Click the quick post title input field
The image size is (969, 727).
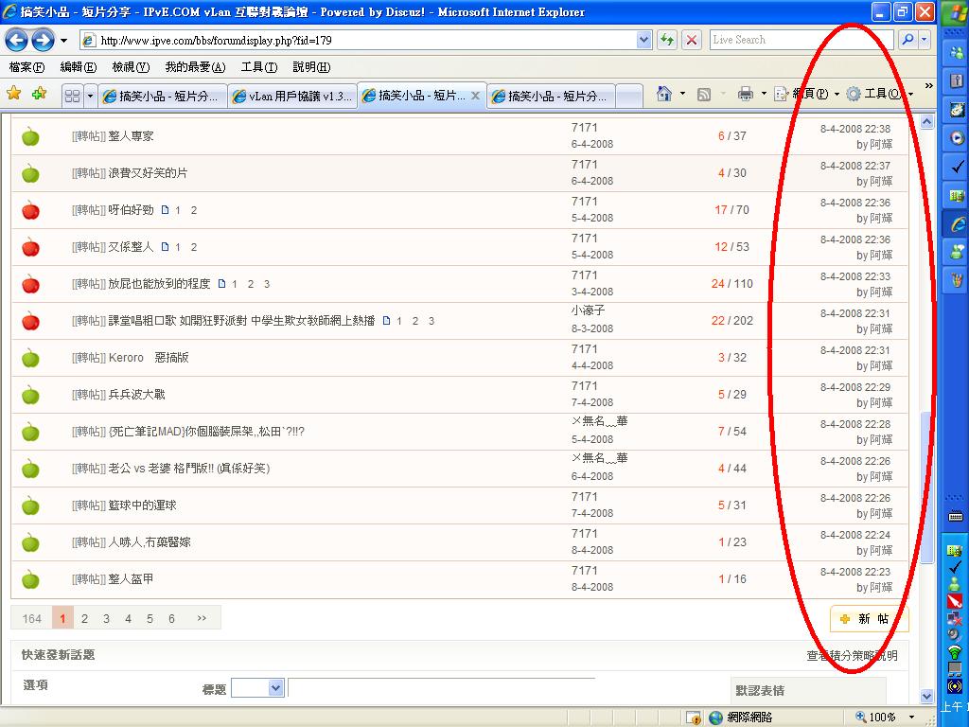tap(441, 688)
